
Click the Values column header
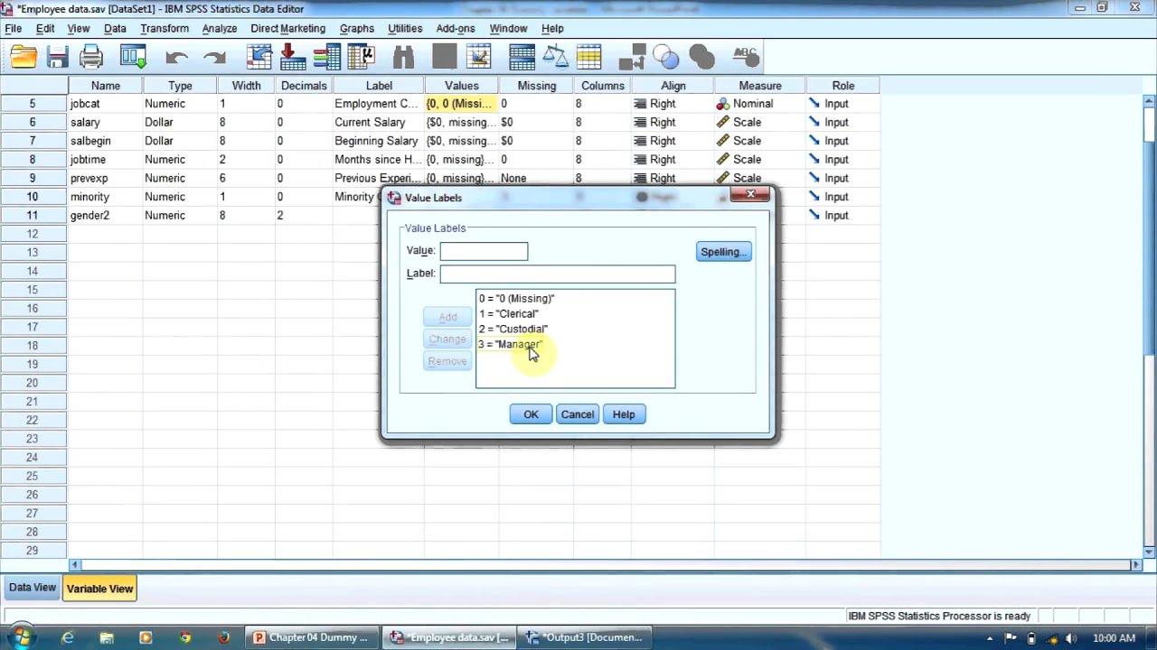point(461,86)
